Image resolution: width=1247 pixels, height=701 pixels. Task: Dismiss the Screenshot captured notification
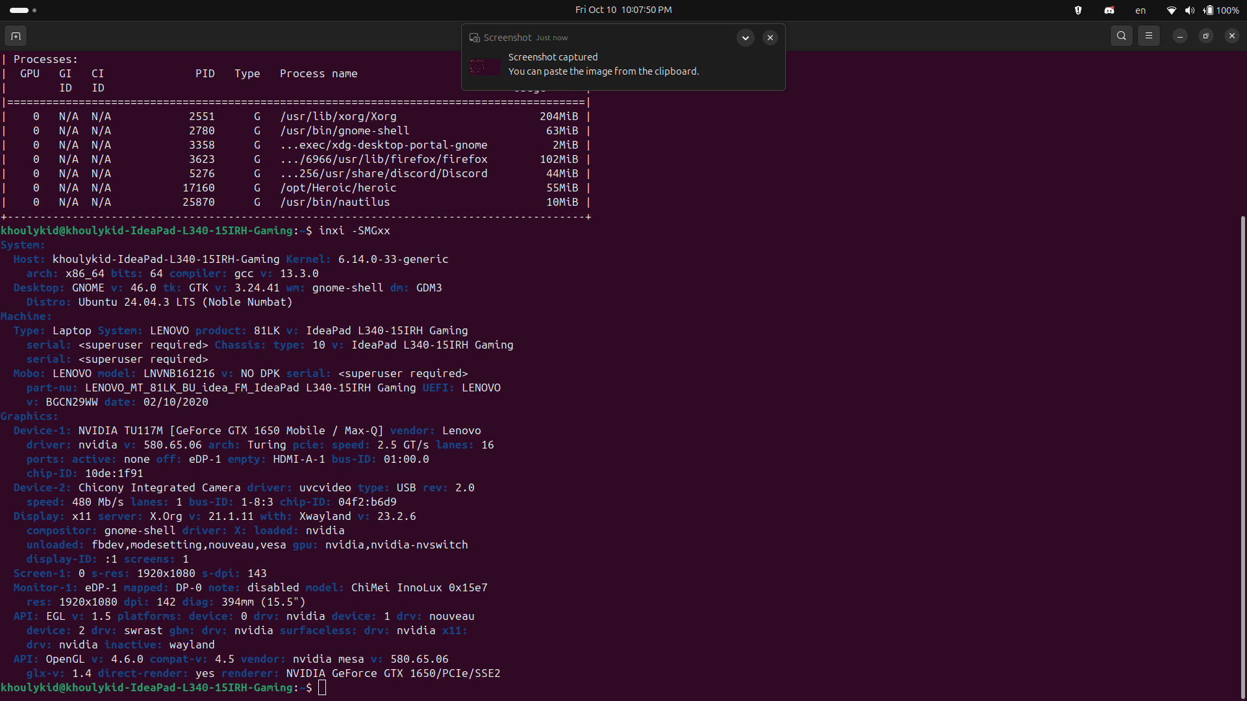click(x=770, y=38)
